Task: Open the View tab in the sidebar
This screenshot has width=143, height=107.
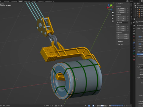Action: pyautogui.click(x=131, y=13)
